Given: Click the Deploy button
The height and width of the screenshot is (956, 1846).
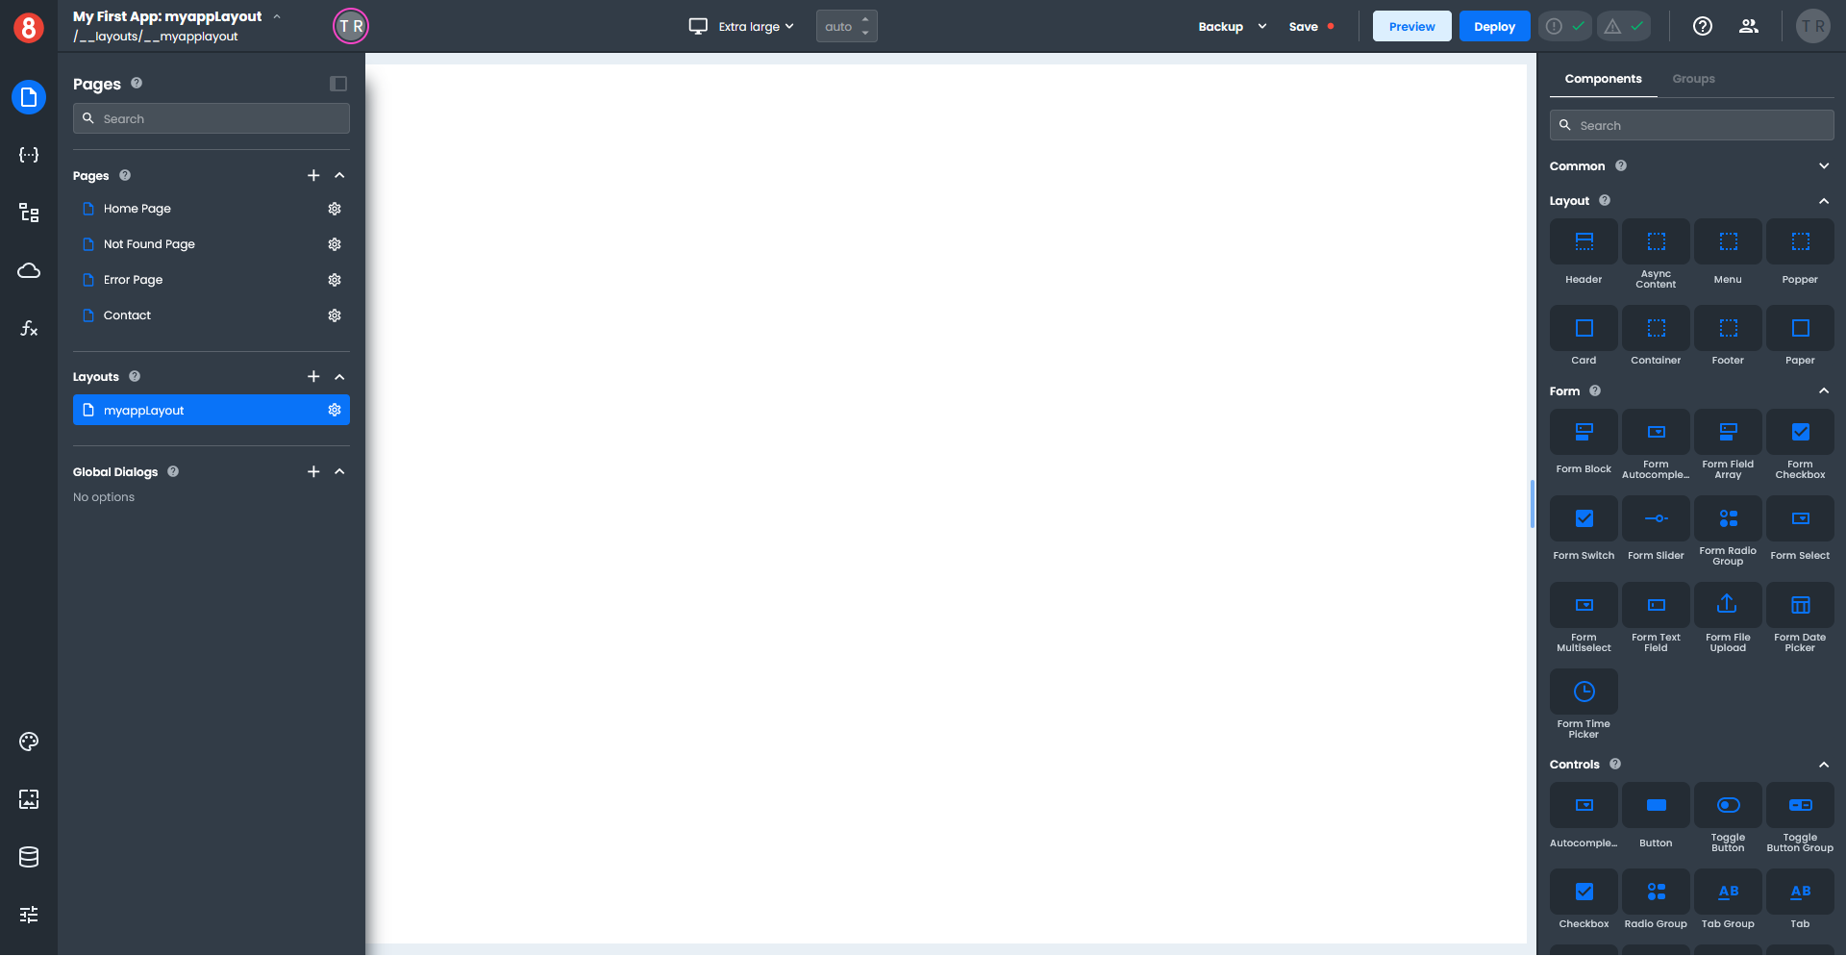Looking at the screenshot, I should point(1493,27).
